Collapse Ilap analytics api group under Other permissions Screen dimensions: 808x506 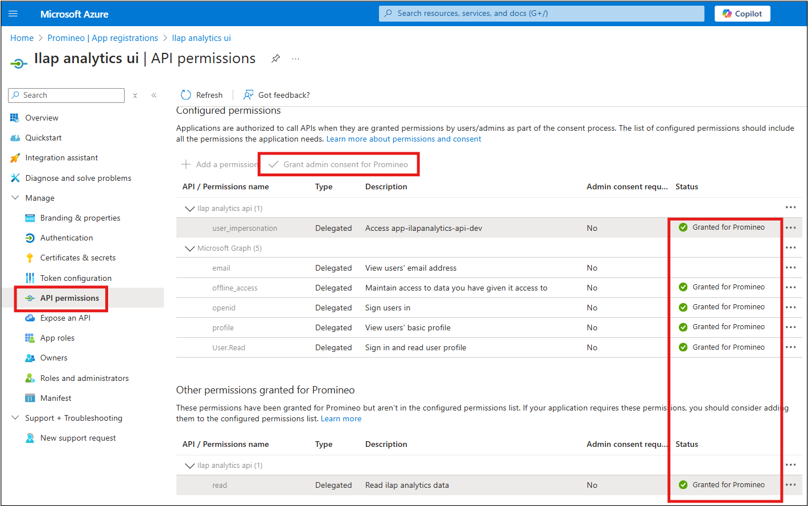(189, 466)
